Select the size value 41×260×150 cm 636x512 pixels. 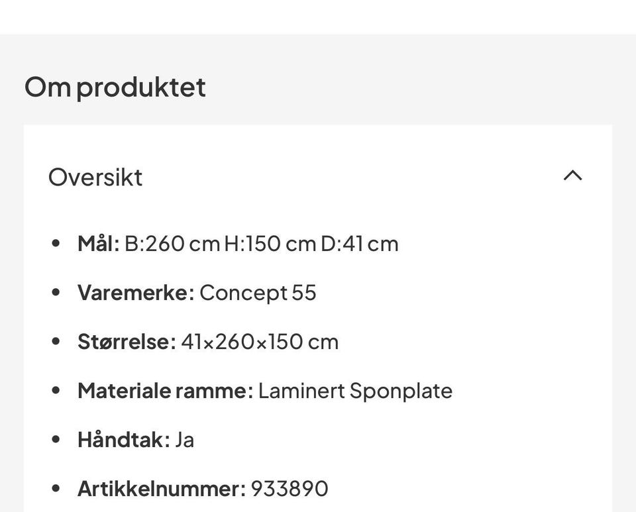[x=260, y=342]
